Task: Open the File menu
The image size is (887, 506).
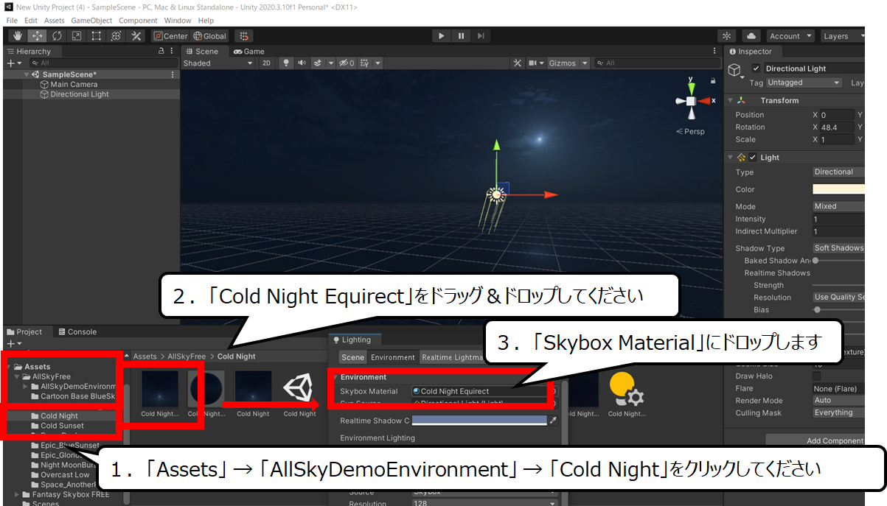Action: (x=12, y=21)
